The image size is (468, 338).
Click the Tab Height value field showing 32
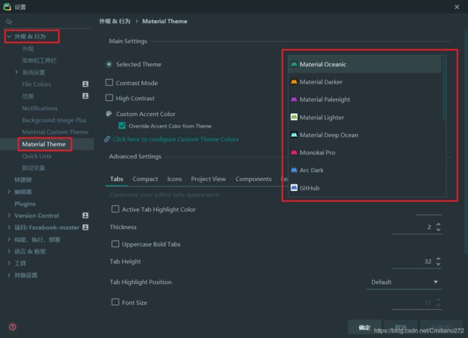tap(413, 262)
